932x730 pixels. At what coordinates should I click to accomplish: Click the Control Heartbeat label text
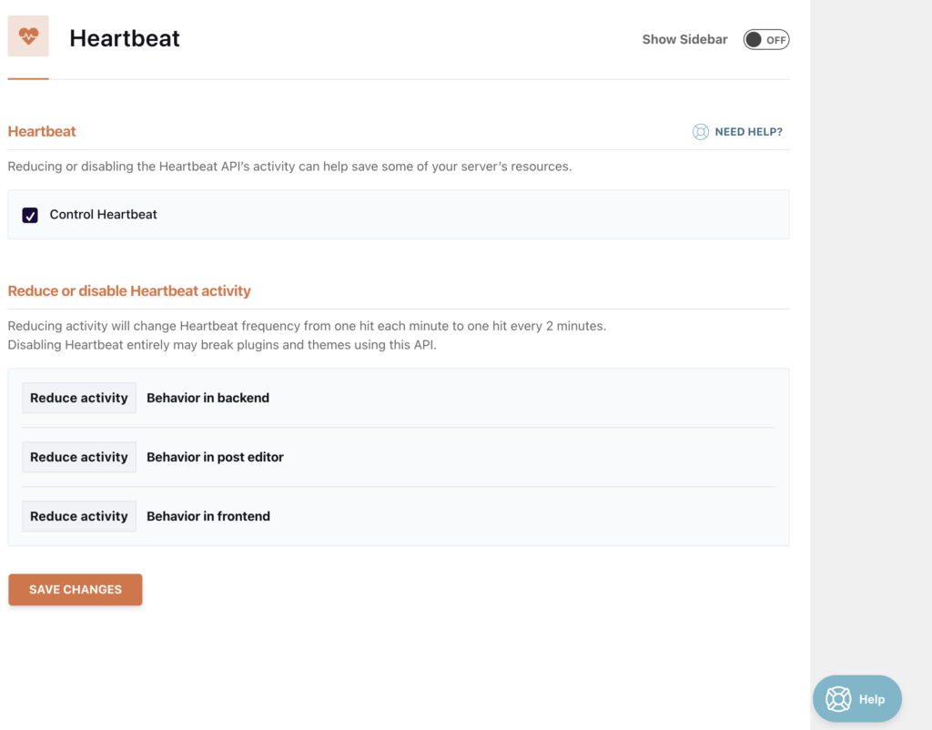coord(104,215)
